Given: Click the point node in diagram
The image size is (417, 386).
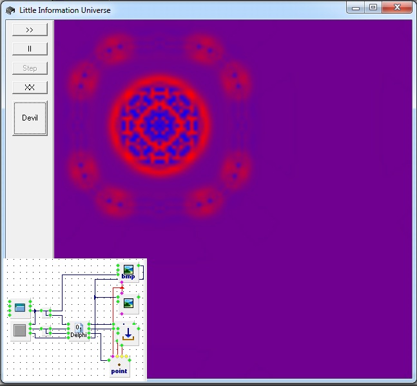Looking at the screenshot, I should pyautogui.click(x=119, y=367).
